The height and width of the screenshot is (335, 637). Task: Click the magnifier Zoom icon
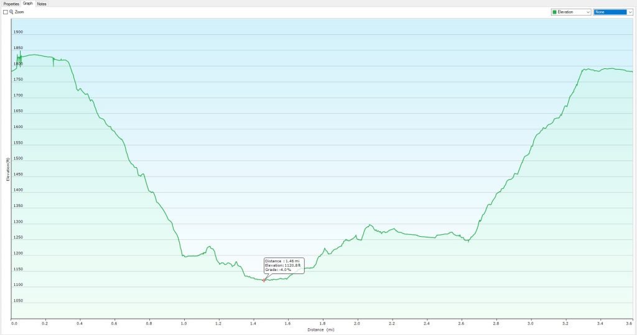pyautogui.click(x=11, y=12)
